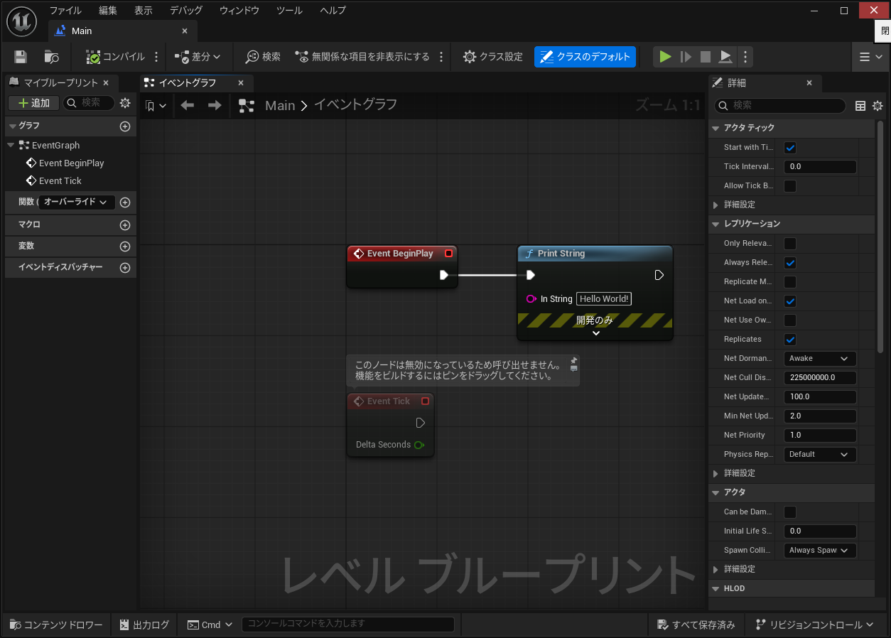Viewport: 891px width, 638px height.
Task: Open the Window (ウィンドウ) menu
Action: coord(239,11)
